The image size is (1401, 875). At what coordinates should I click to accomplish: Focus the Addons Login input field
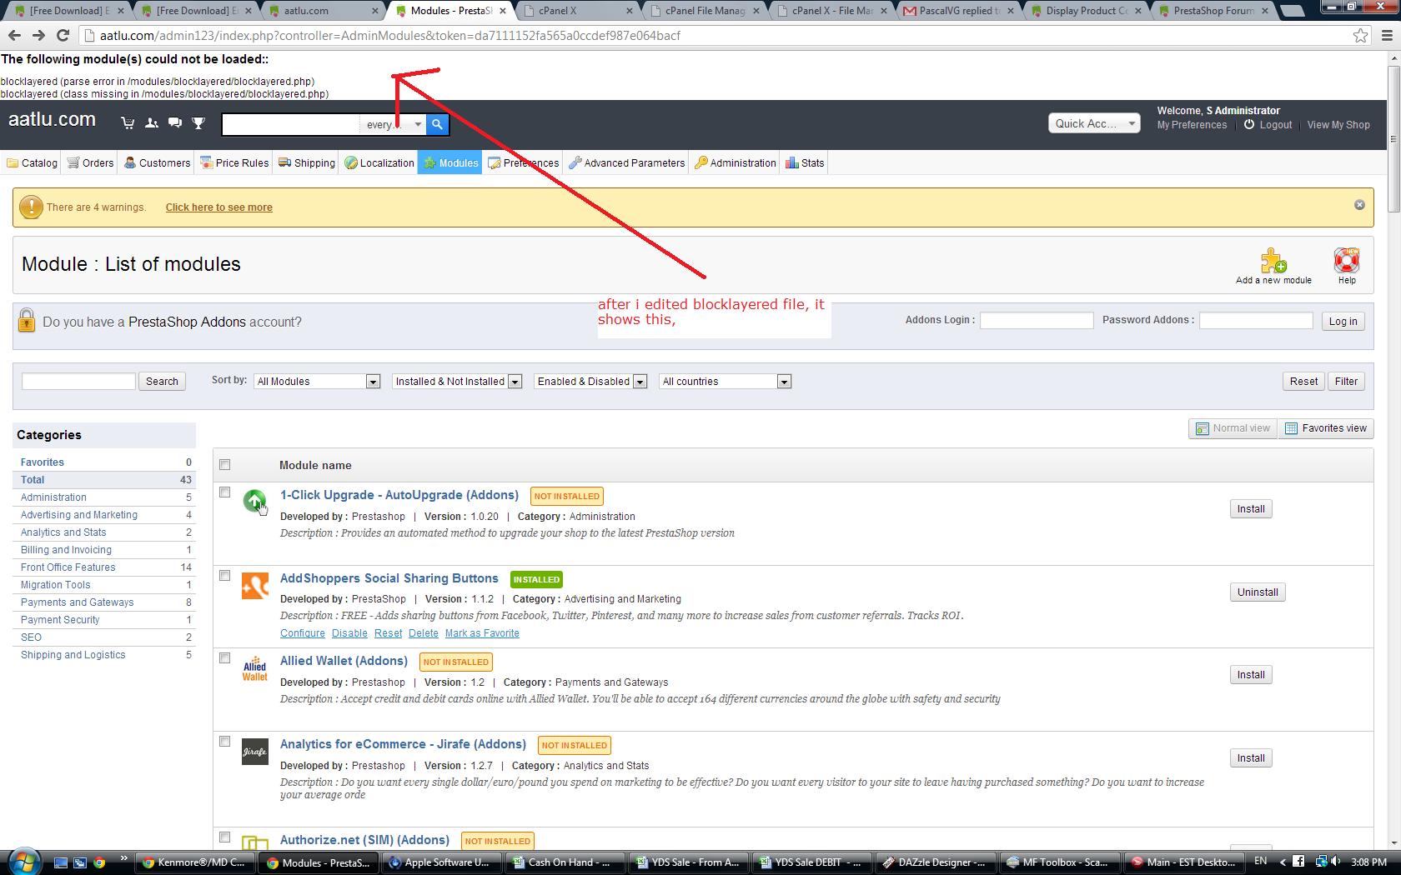1037,321
